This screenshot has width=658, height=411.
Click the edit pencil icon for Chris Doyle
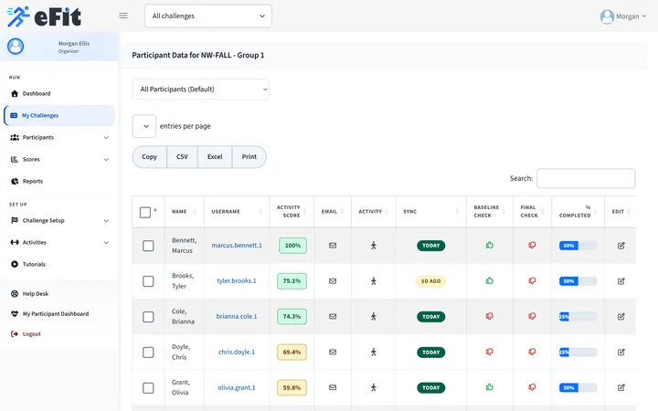tap(621, 353)
